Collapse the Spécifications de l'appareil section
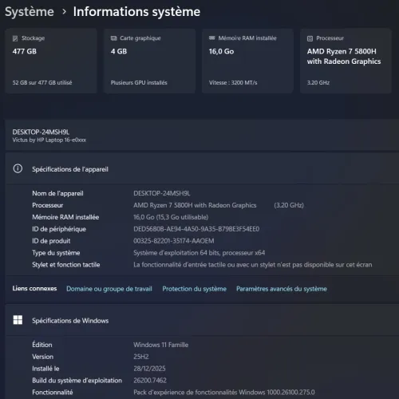The image size is (399, 399). tap(202, 169)
